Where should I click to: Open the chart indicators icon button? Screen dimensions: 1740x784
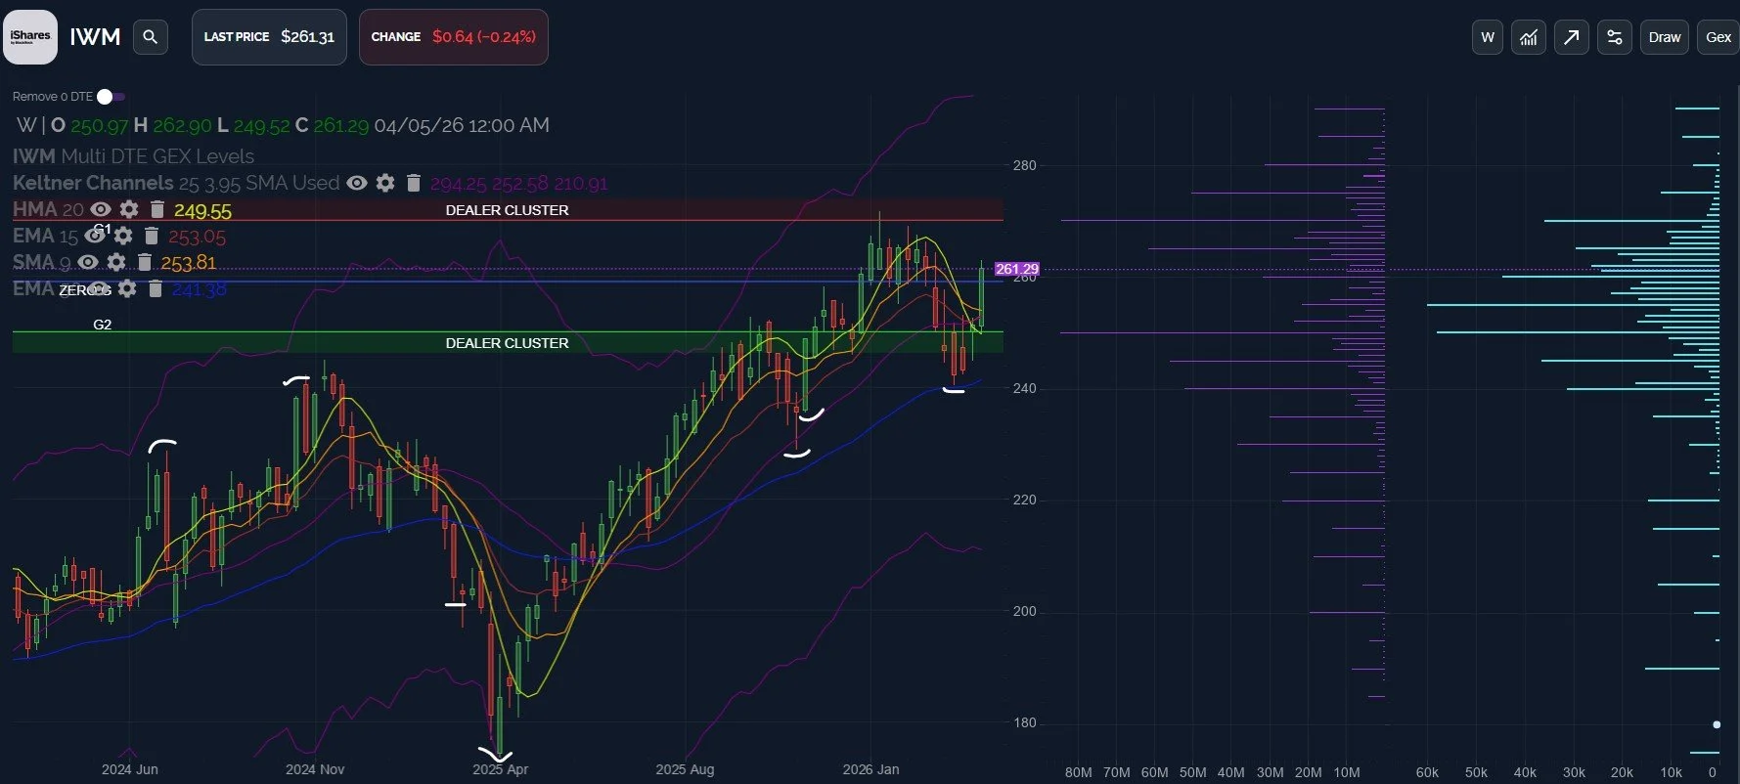point(1529,37)
